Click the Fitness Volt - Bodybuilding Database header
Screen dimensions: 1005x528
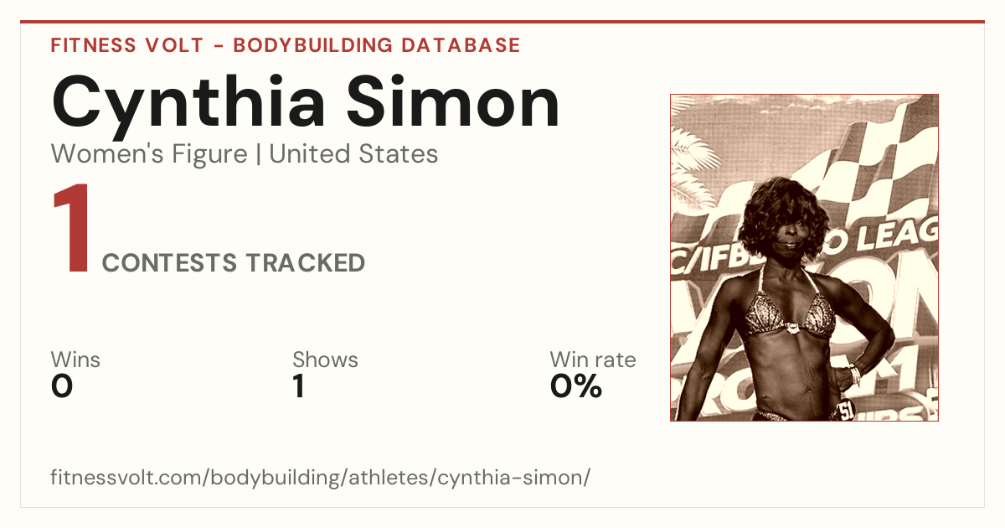[x=286, y=45]
